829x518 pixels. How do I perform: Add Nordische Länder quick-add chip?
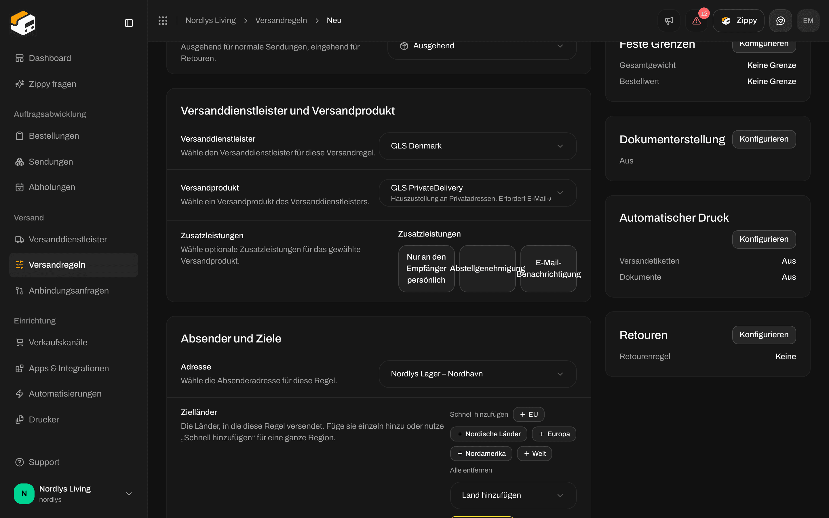(488, 434)
